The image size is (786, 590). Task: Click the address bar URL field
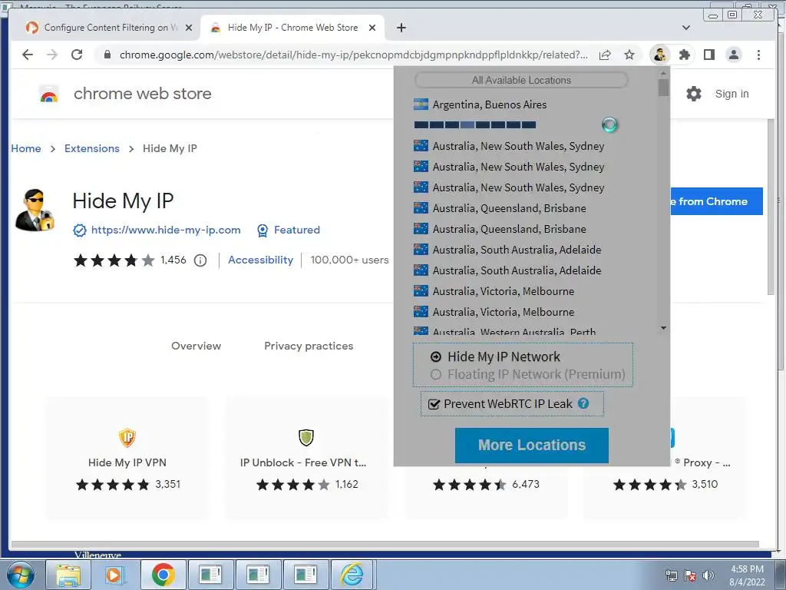pos(353,55)
